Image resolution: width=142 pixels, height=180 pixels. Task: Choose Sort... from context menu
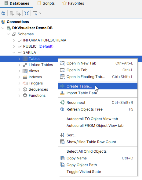tap(98, 135)
